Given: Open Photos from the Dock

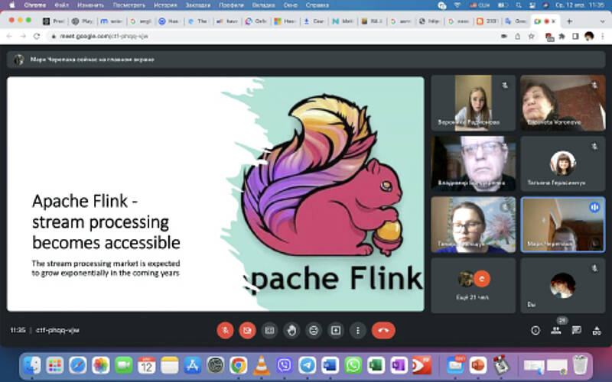Looking at the screenshot, I should [x=101, y=365].
